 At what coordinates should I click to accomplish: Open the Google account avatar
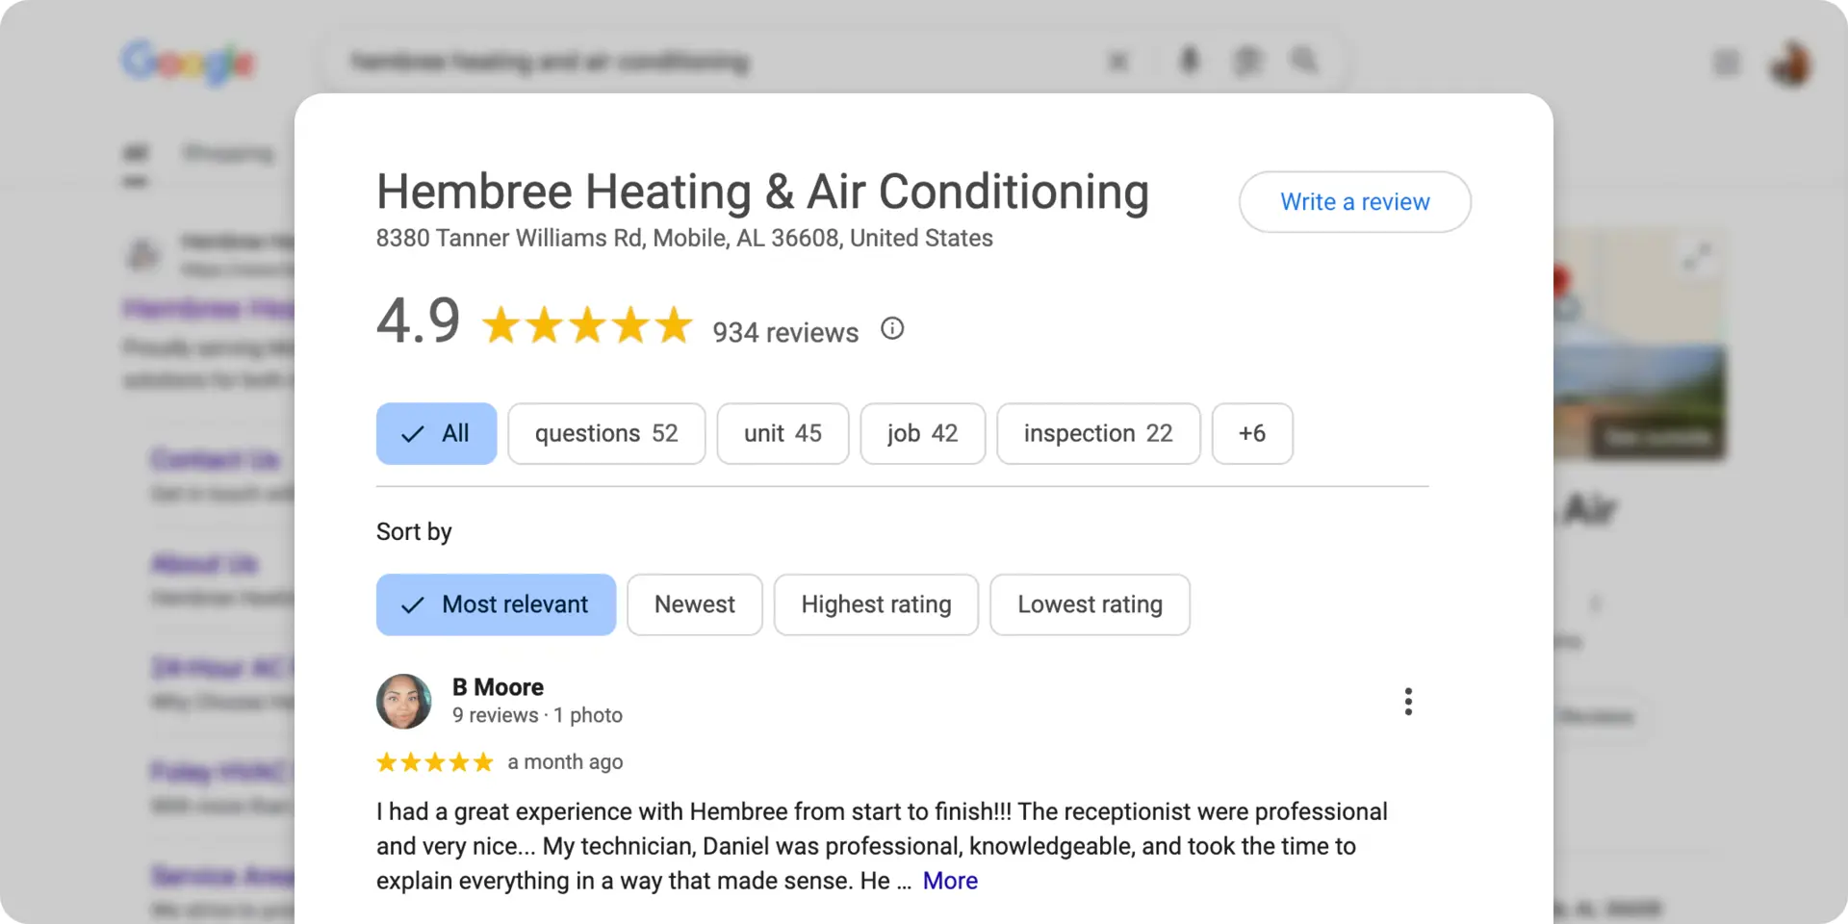pyautogui.click(x=1790, y=64)
